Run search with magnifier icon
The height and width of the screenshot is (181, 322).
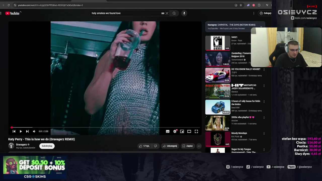pyautogui.click(x=174, y=13)
